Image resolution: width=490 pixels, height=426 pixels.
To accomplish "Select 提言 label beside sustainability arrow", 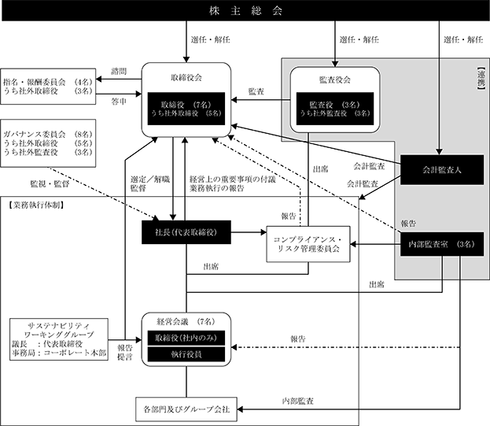I will tap(125, 357).
